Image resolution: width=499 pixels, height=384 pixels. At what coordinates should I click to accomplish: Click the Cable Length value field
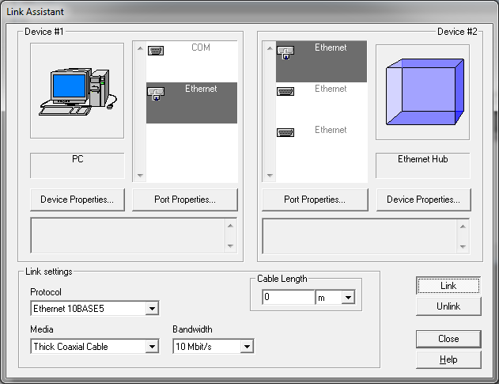pos(289,298)
